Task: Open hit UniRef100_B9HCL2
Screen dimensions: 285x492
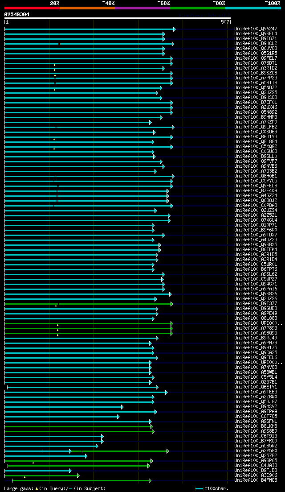Action: [x=256, y=44]
